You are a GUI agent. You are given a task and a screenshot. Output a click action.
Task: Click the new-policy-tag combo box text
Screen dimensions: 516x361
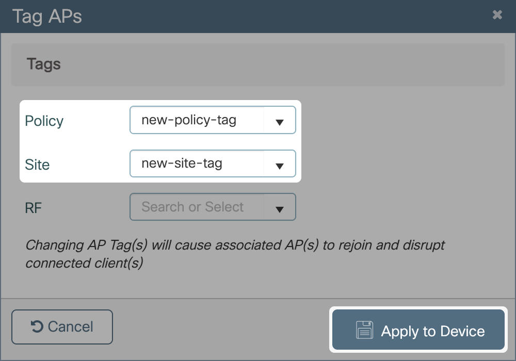pyautogui.click(x=189, y=120)
